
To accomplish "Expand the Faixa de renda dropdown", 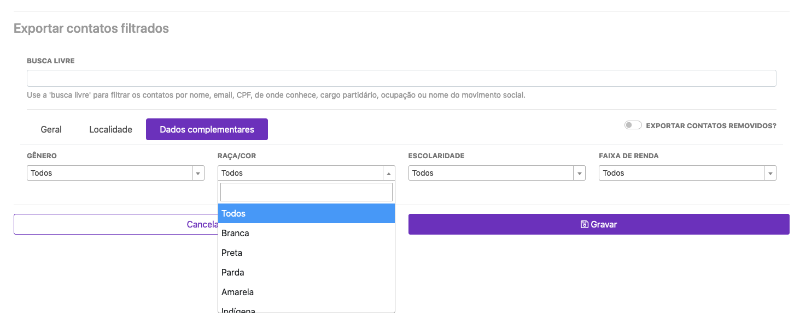I will click(x=687, y=173).
